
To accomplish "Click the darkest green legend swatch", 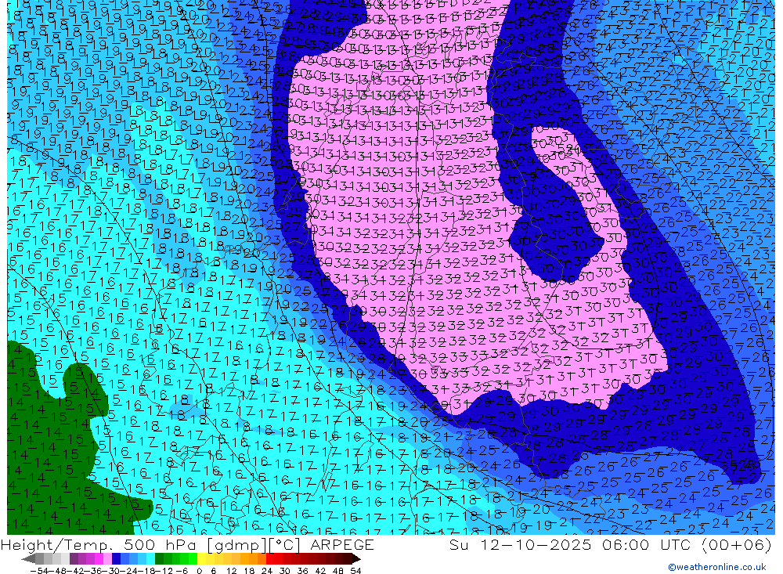I will [159, 558].
